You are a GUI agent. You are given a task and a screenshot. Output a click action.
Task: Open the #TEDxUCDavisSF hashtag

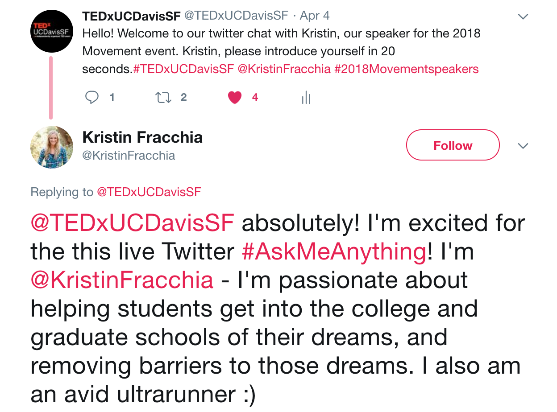point(183,69)
